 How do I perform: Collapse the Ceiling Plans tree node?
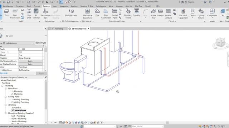pyautogui.click(x=6, y=97)
